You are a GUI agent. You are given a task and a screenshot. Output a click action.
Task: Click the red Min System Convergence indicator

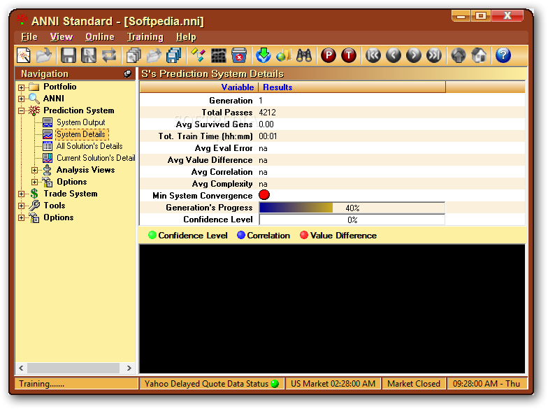tap(264, 195)
